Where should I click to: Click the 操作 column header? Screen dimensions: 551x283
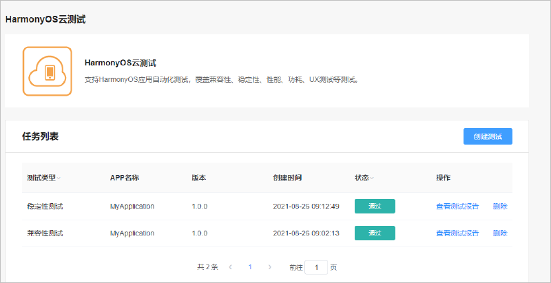pos(444,178)
